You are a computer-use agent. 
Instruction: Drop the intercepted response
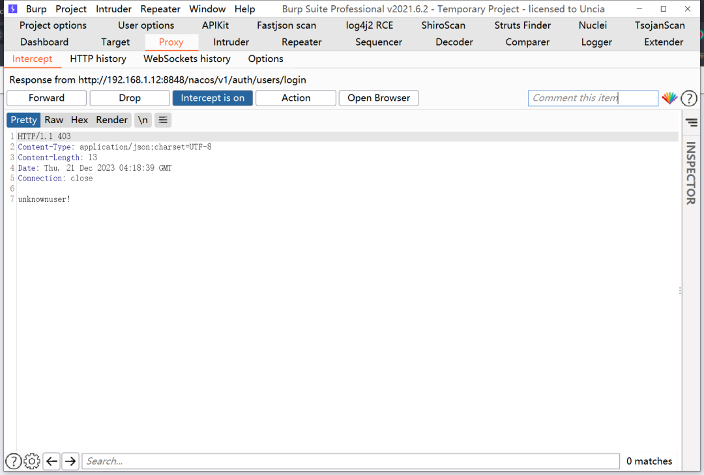(x=130, y=98)
